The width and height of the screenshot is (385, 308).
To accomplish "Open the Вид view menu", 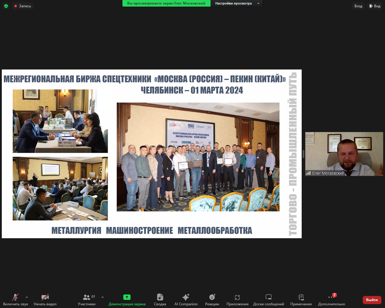I will click(x=375, y=6).
